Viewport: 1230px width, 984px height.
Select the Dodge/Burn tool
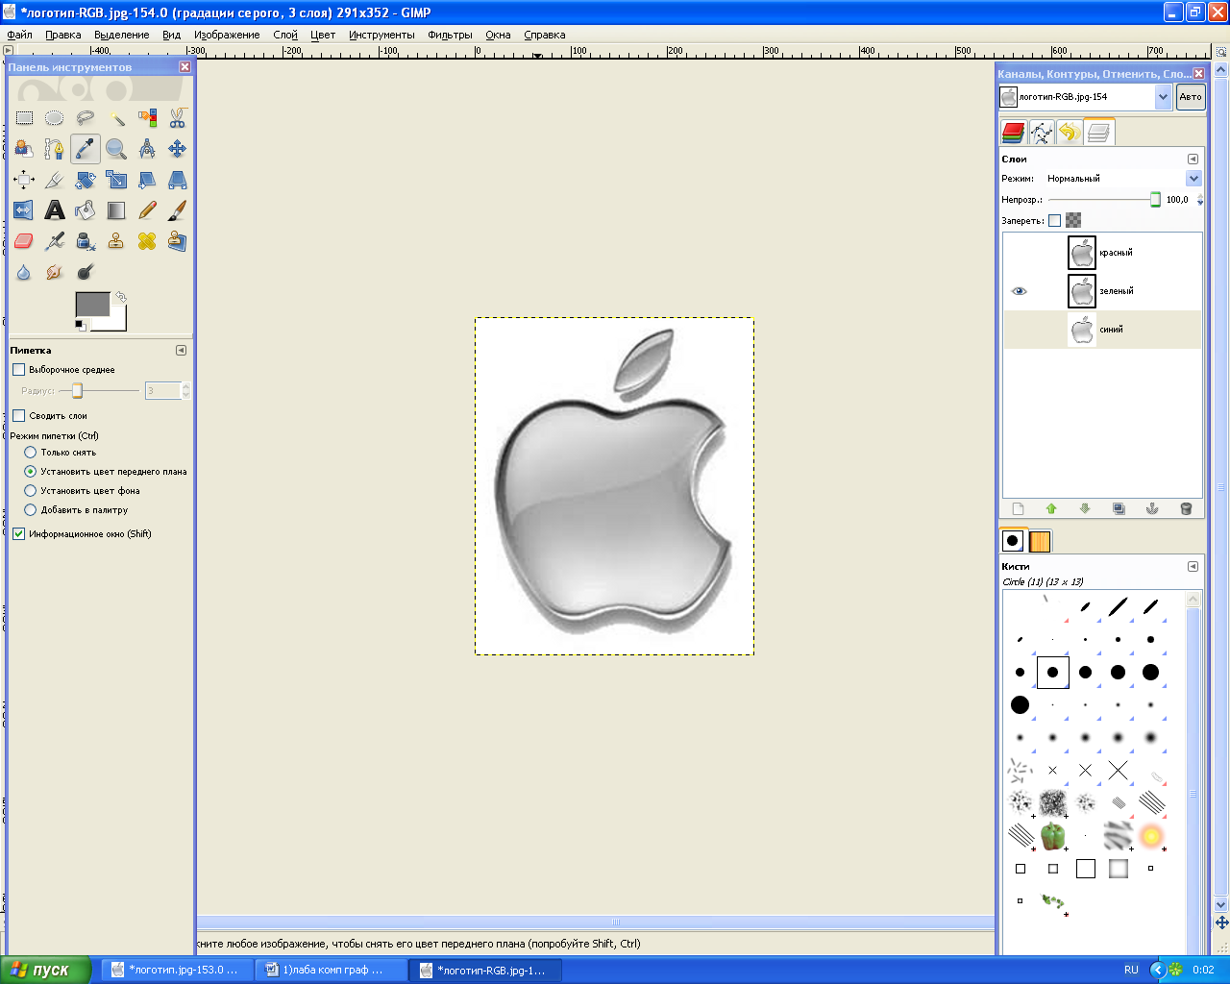(x=86, y=272)
